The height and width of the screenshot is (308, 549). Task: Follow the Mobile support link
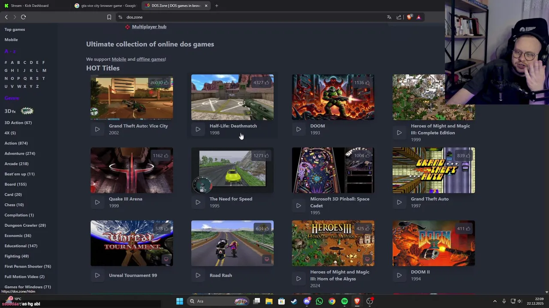click(x=119, y=59)
